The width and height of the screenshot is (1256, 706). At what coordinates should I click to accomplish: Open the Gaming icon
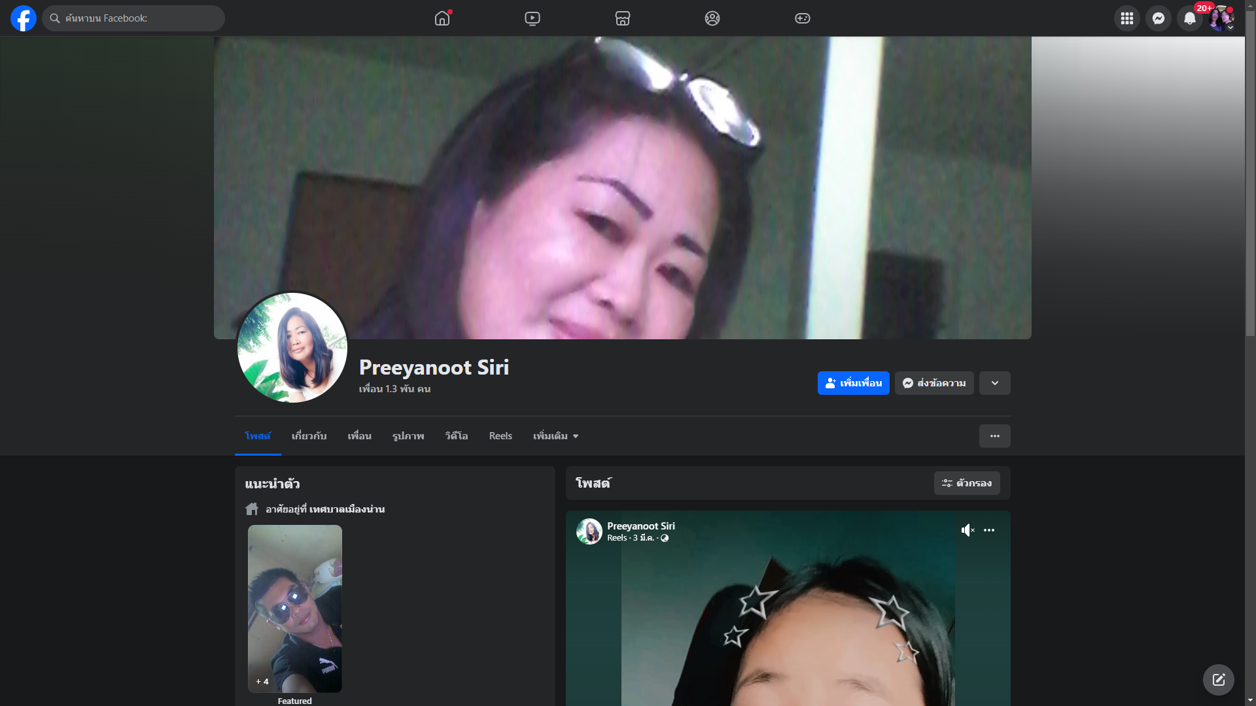pos(803,18)
